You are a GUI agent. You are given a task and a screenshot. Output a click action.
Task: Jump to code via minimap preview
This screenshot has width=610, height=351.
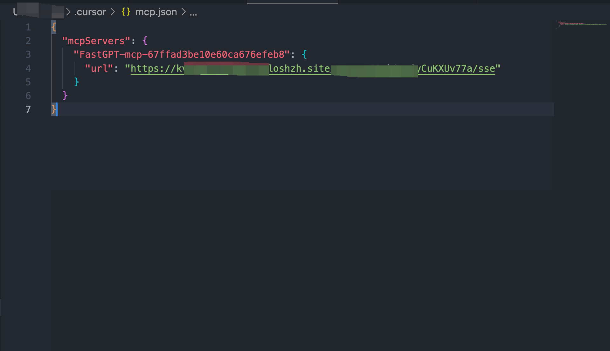(x=581, y=24)
